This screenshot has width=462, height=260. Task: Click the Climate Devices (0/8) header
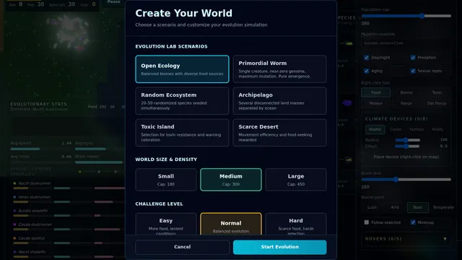coord(396,118)
